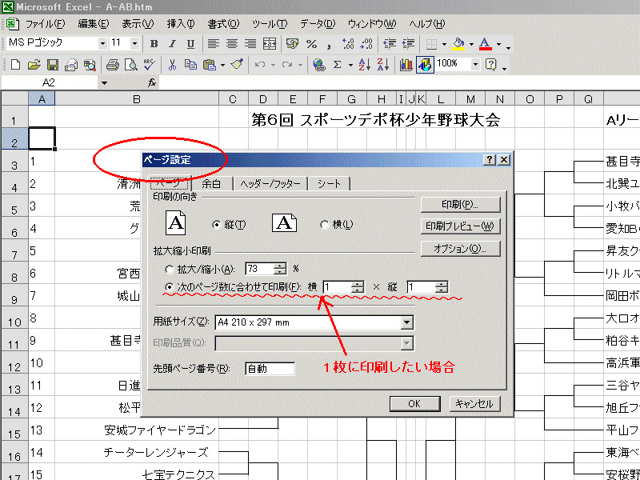Confirm the dialog with OK

[x=414, y=404]
